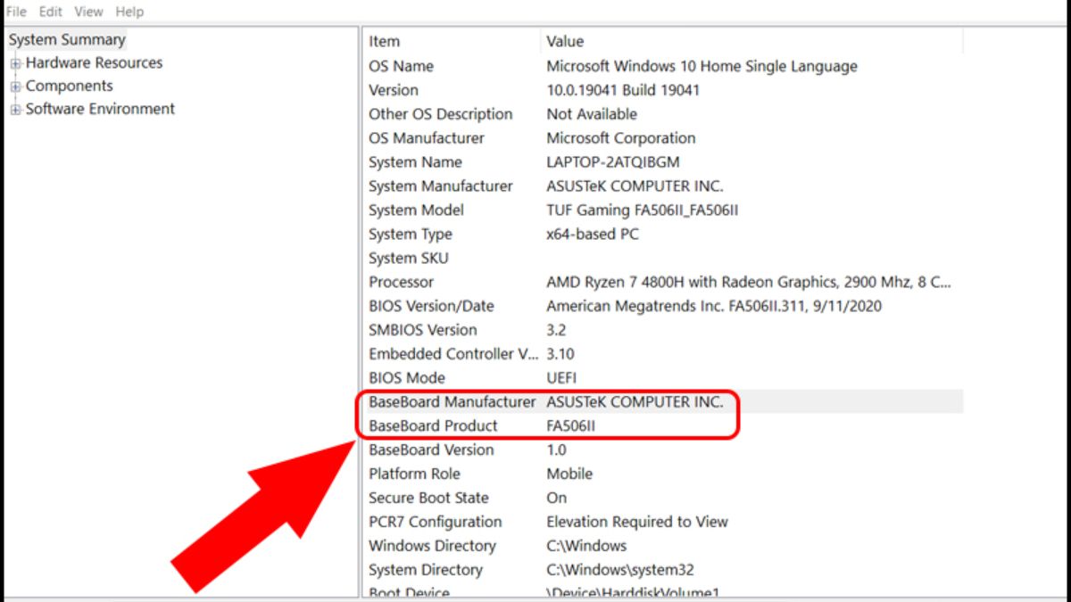Click the American Megatrends Inc. BIOS value
The image size is (1071, 602).
tap(714, 306)
